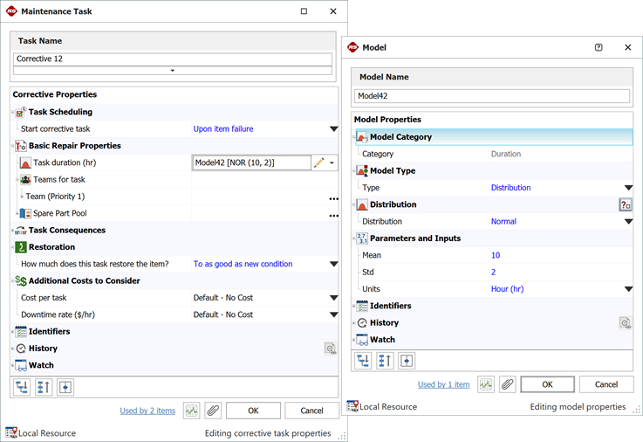Open the distribution wizard icon in Model window
The height and width of the screenshot is (442, 643).
626,204
